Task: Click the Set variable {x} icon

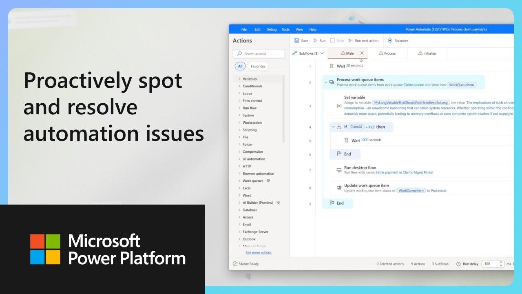Action: pos(339,106)
